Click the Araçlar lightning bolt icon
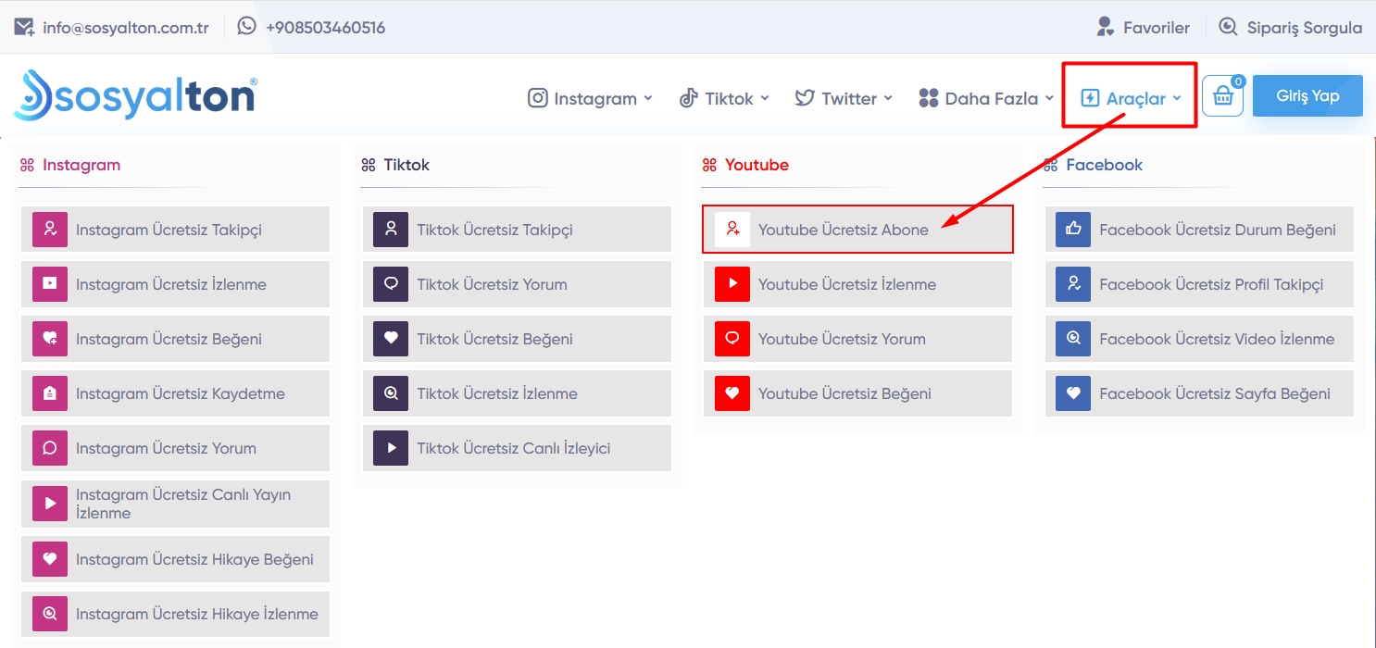This screenshot has width=1376, height=648. click(x=1090, y=98)
